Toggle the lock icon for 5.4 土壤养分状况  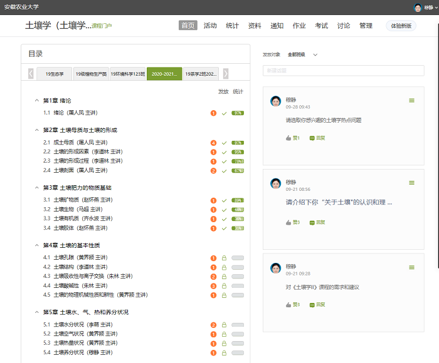tap(224, 353)
